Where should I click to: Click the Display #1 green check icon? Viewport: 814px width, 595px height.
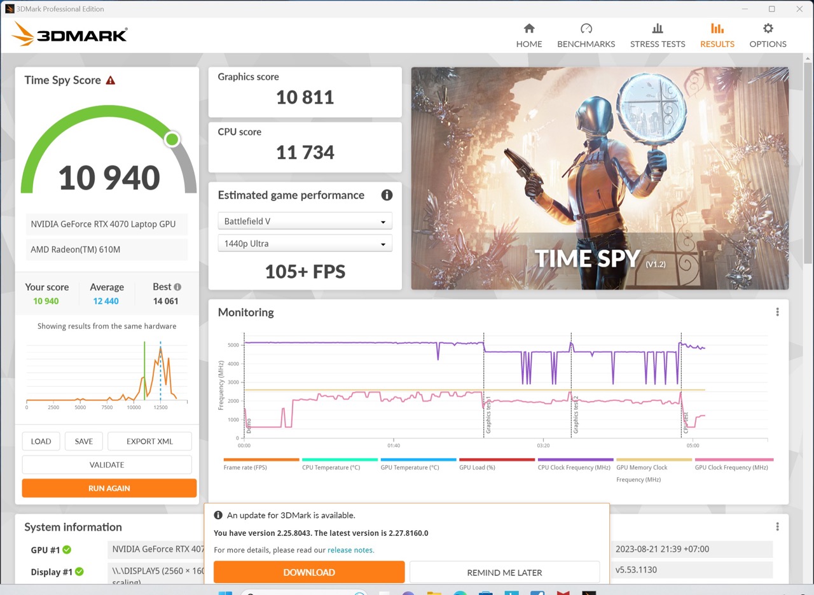coord(79,571)
